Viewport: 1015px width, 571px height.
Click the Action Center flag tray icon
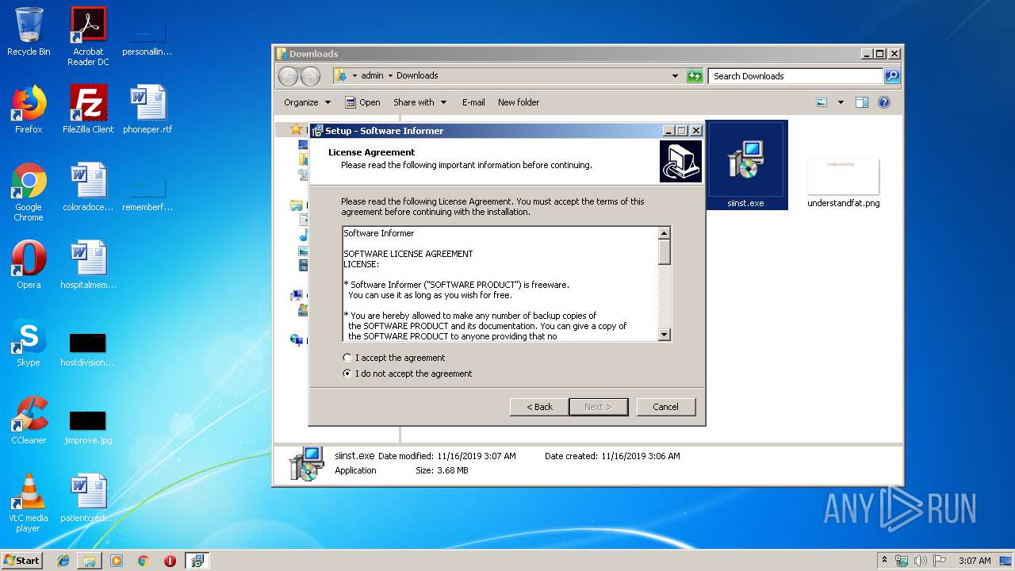[940, 561]
